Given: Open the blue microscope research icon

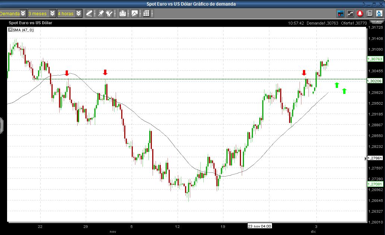Looking at the screenshot, I should coord(379,13).
